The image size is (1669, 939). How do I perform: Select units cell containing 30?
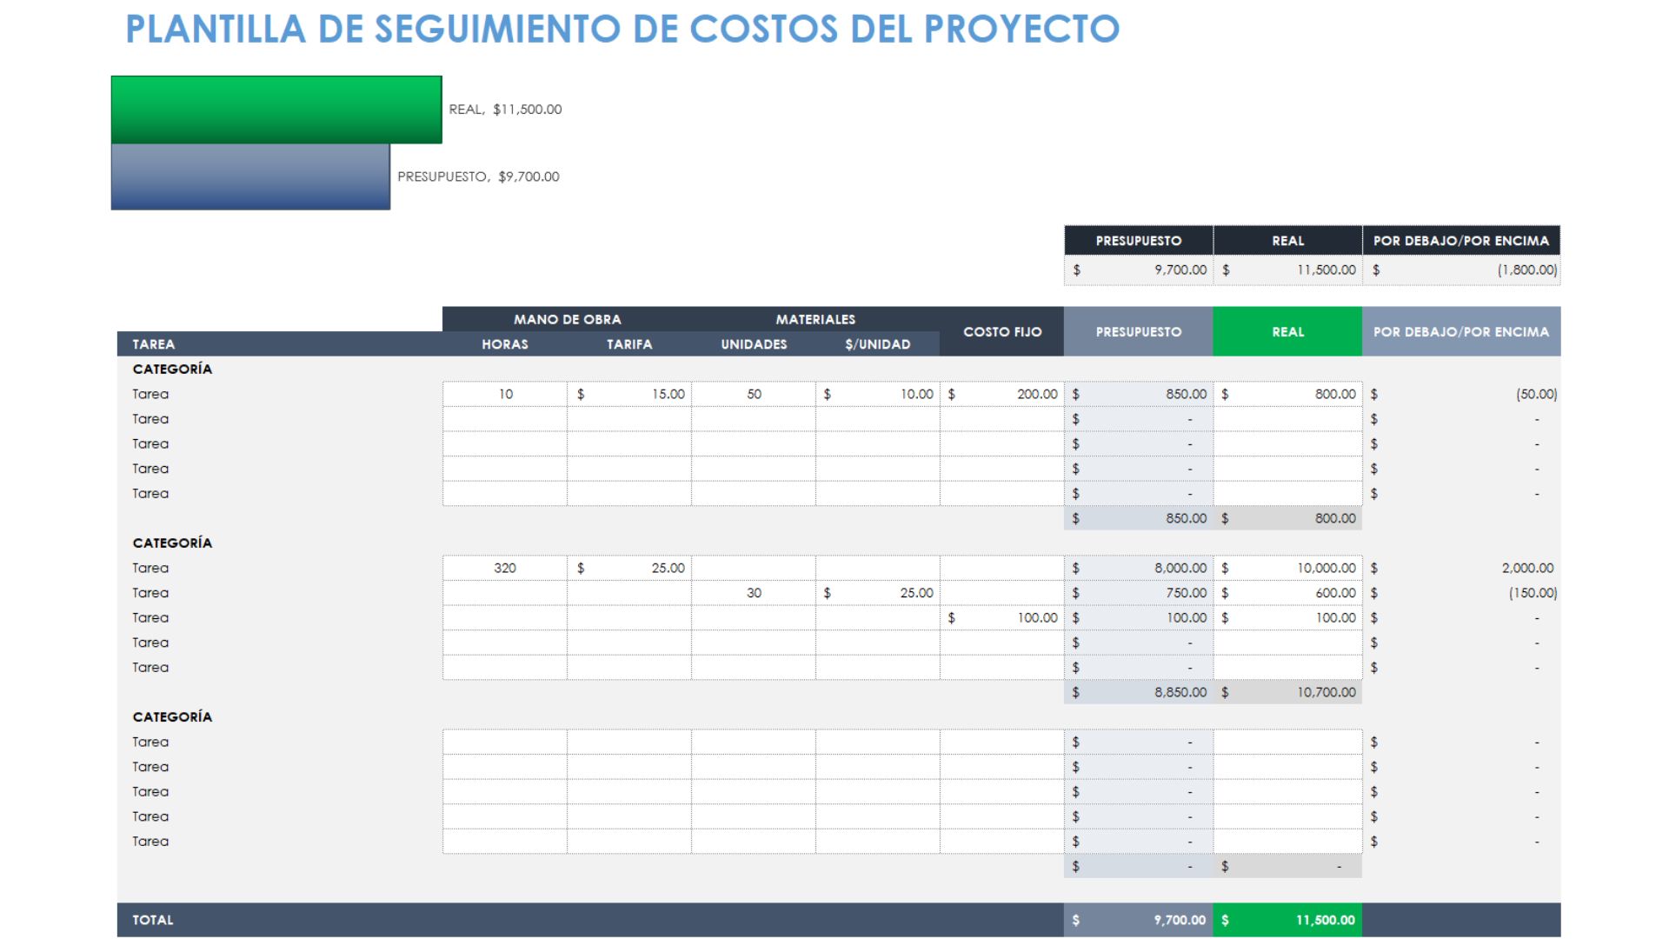[754, 593]
